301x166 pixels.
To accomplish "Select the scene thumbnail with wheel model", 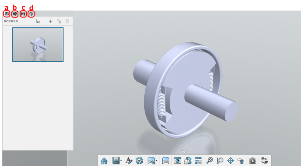I will click(x=38, y=45).
